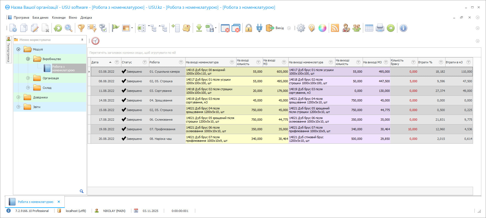Toggle filter button on Робота column
This screenshot has height=218, width=486.
181,62
